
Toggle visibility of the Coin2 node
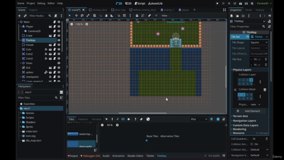tap(59, 54)
